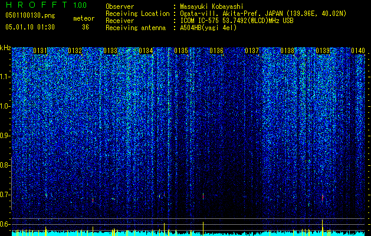Click the A504HB(yagi 4el) antenna text
This screenshot has height=236, width=371.
tap(208, 28)
